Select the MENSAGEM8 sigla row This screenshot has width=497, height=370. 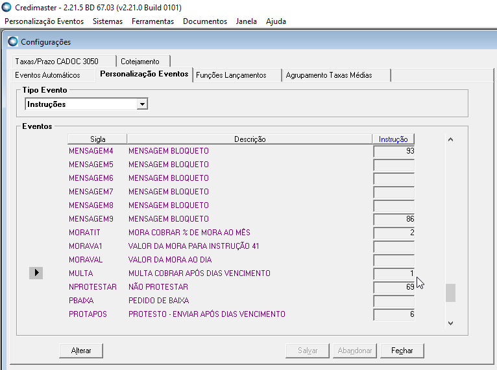(x=91, y=205)
